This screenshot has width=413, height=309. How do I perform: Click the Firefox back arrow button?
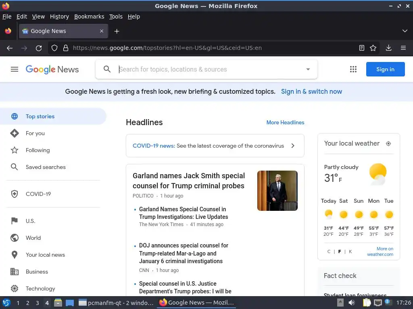[10, 48]
